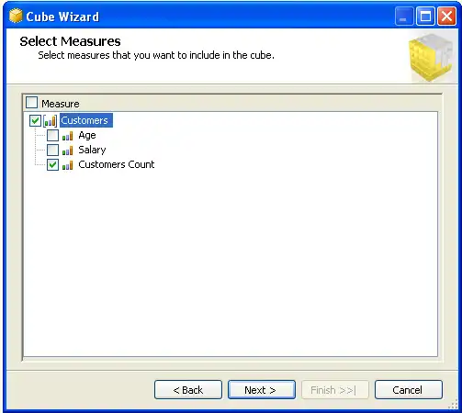Click the Salary measure bar chart icon
Screen dimensions: 462x413
(67, 151)
